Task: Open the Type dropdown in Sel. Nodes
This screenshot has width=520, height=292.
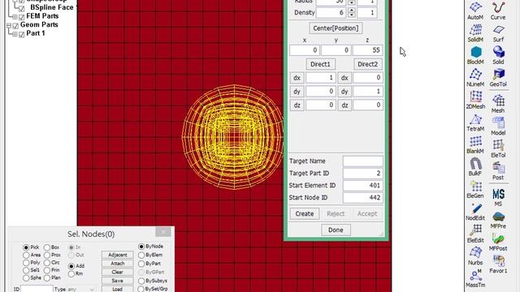Action: (81, 289)
